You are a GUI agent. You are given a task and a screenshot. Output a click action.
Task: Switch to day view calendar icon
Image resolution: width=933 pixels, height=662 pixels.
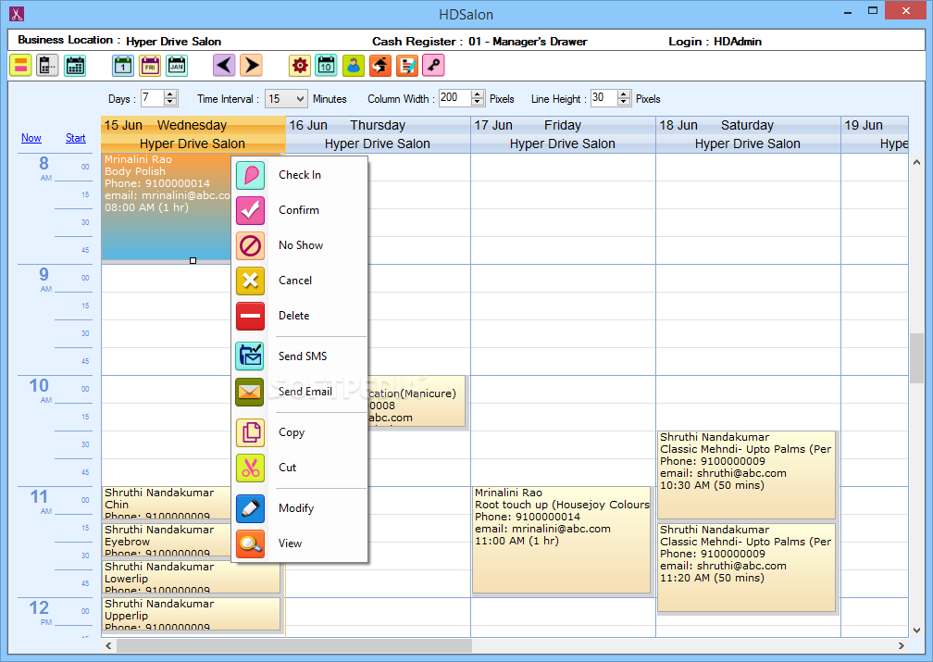[x=123, y=66]
